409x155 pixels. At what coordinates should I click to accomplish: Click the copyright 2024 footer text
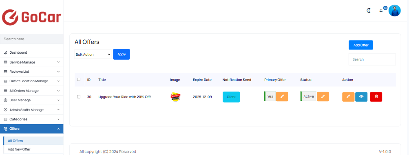[108, 152]
